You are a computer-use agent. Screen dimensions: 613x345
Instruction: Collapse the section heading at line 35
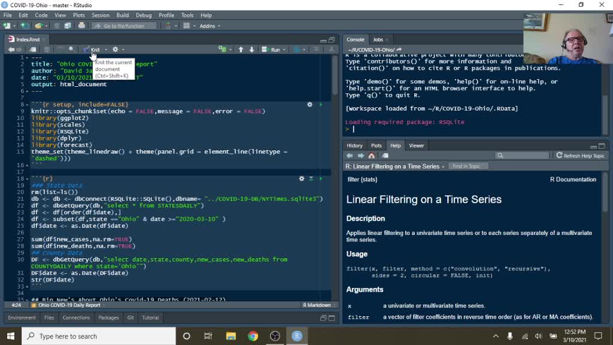tap(27, 299)
